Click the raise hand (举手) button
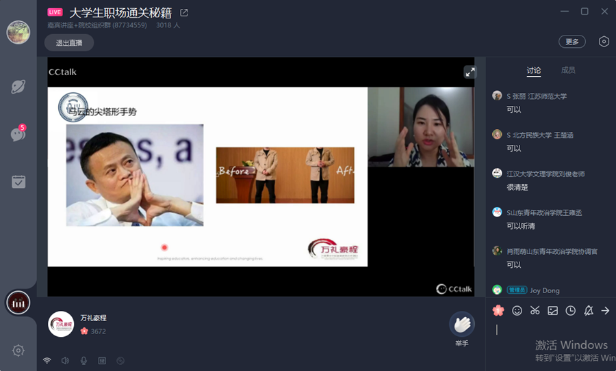 pos(462,325)
